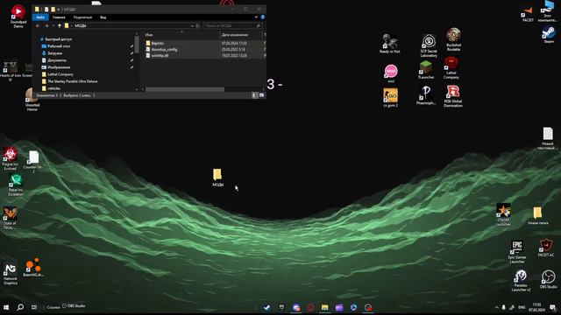
Task: Open File Explorer from the taskbar
Action: 324,307
